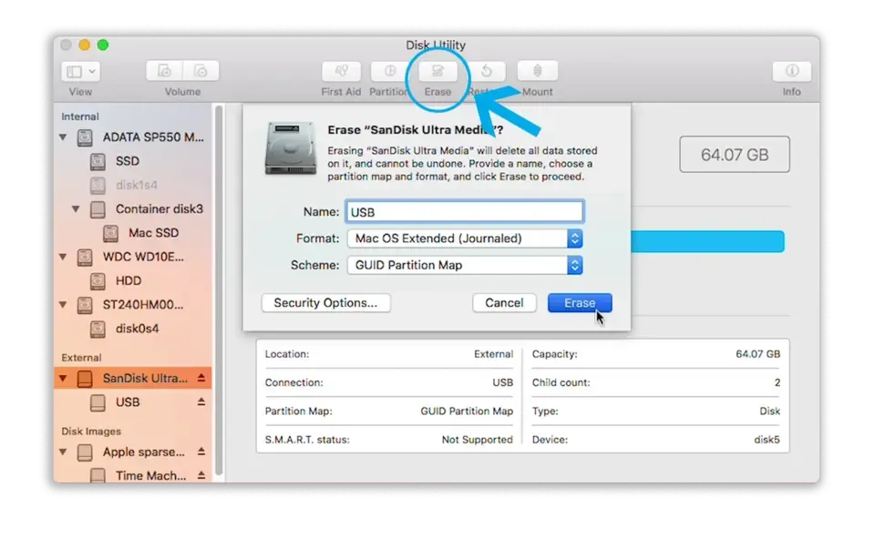
Task: Select the HDD volume in the sidebar
Action: [127, 280]
